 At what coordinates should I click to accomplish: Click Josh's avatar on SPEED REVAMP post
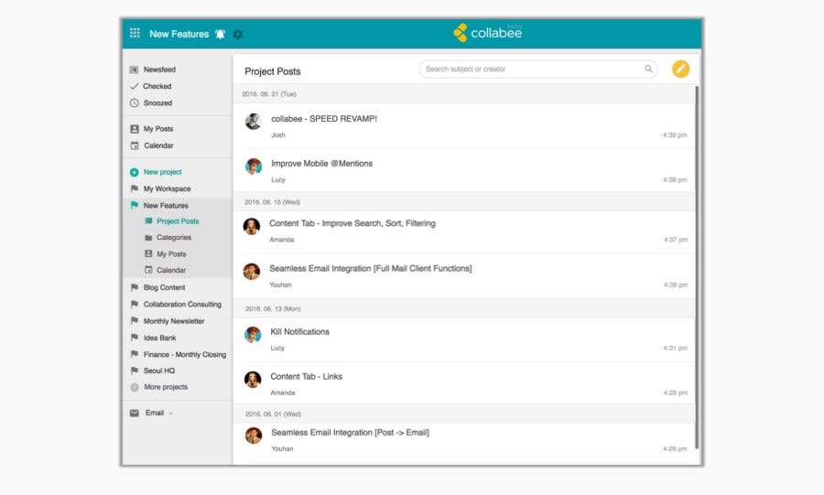point(254,122)
